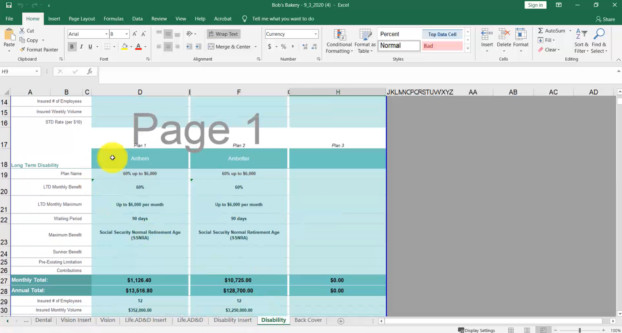Select the Back Cover sheet tab
Viewport: 622px width, 333px height.
point(308,320)
